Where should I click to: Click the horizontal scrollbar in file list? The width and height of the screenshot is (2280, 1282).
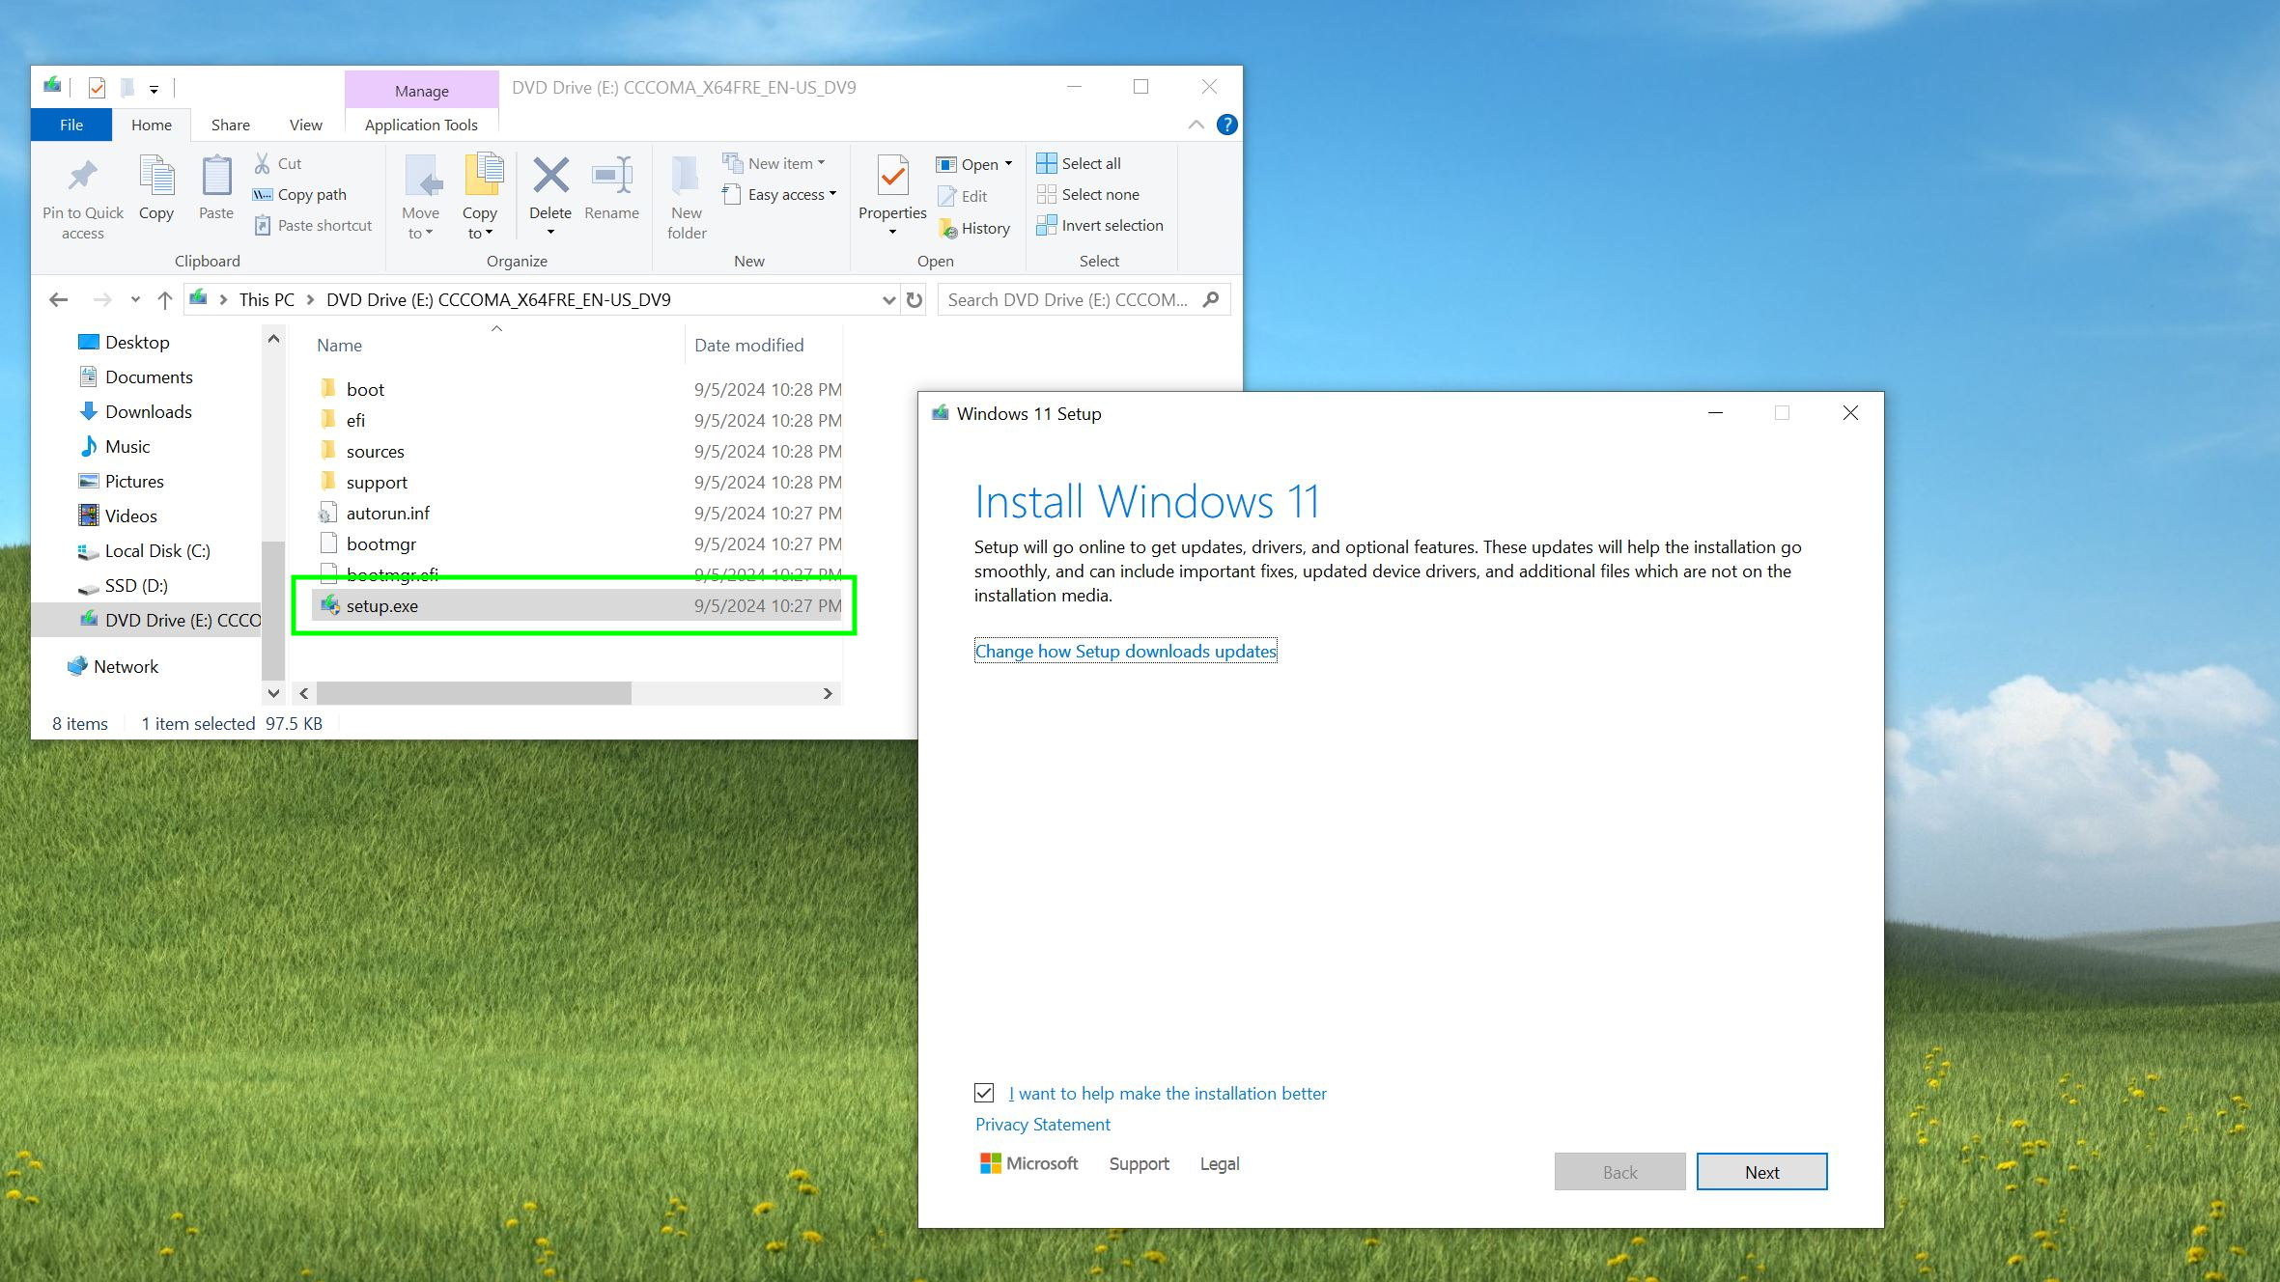tap(473, 693)
